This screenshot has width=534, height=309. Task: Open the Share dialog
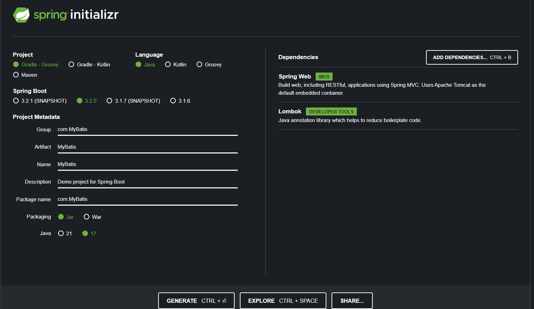[x=352, y=301]
